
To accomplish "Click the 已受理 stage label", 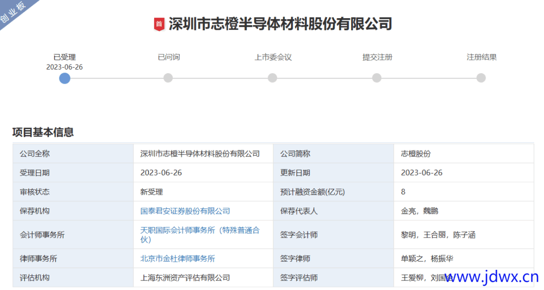I will [x=64, y=57].
